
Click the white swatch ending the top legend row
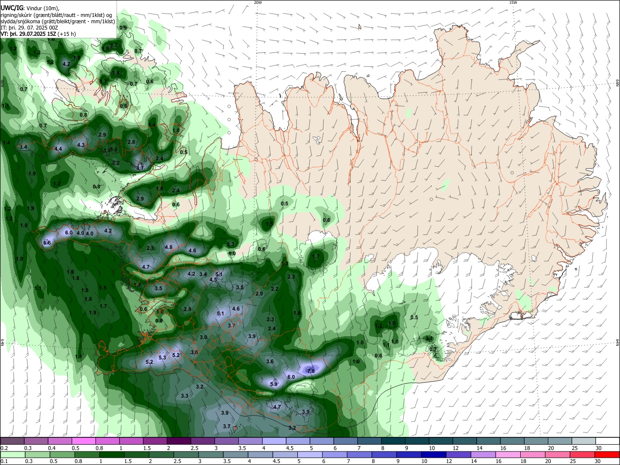click(607, 441)
